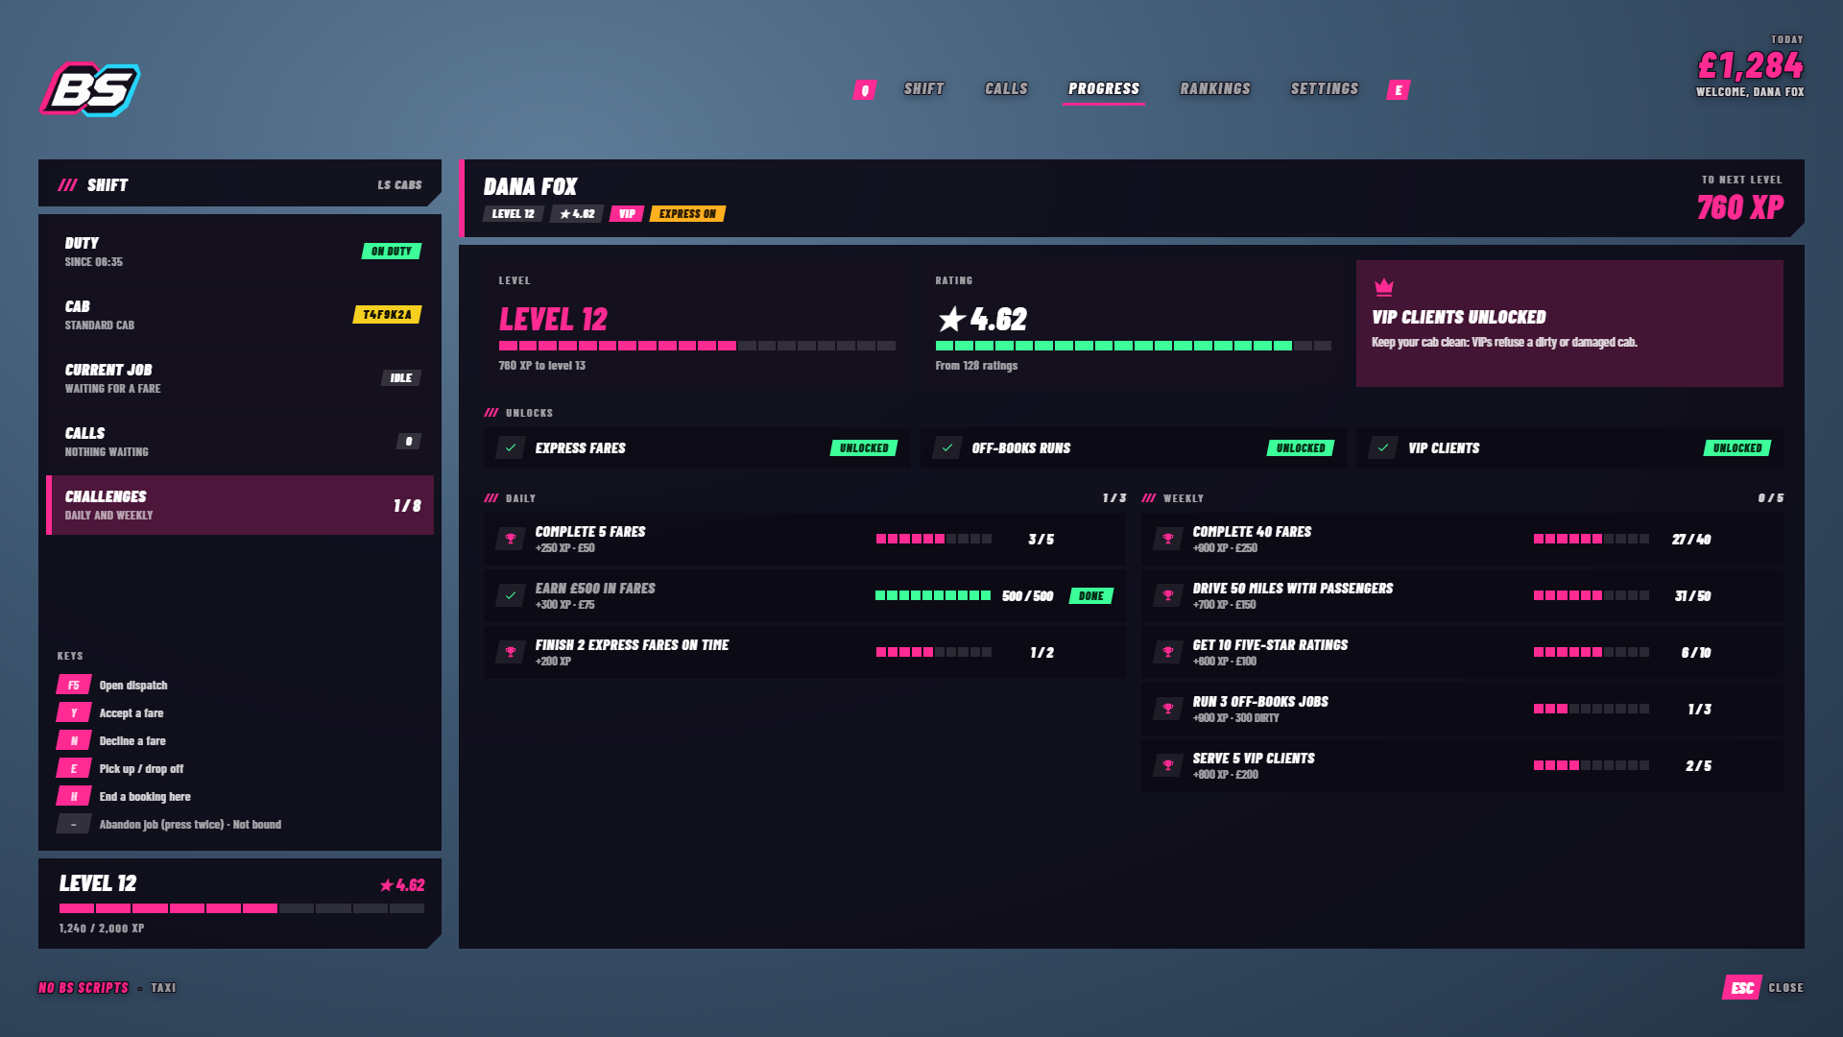Click the crown icon in VIP Clients Unlocked card
The width and height of the screenshot is (1843, 1037).
coord(1383,287)
